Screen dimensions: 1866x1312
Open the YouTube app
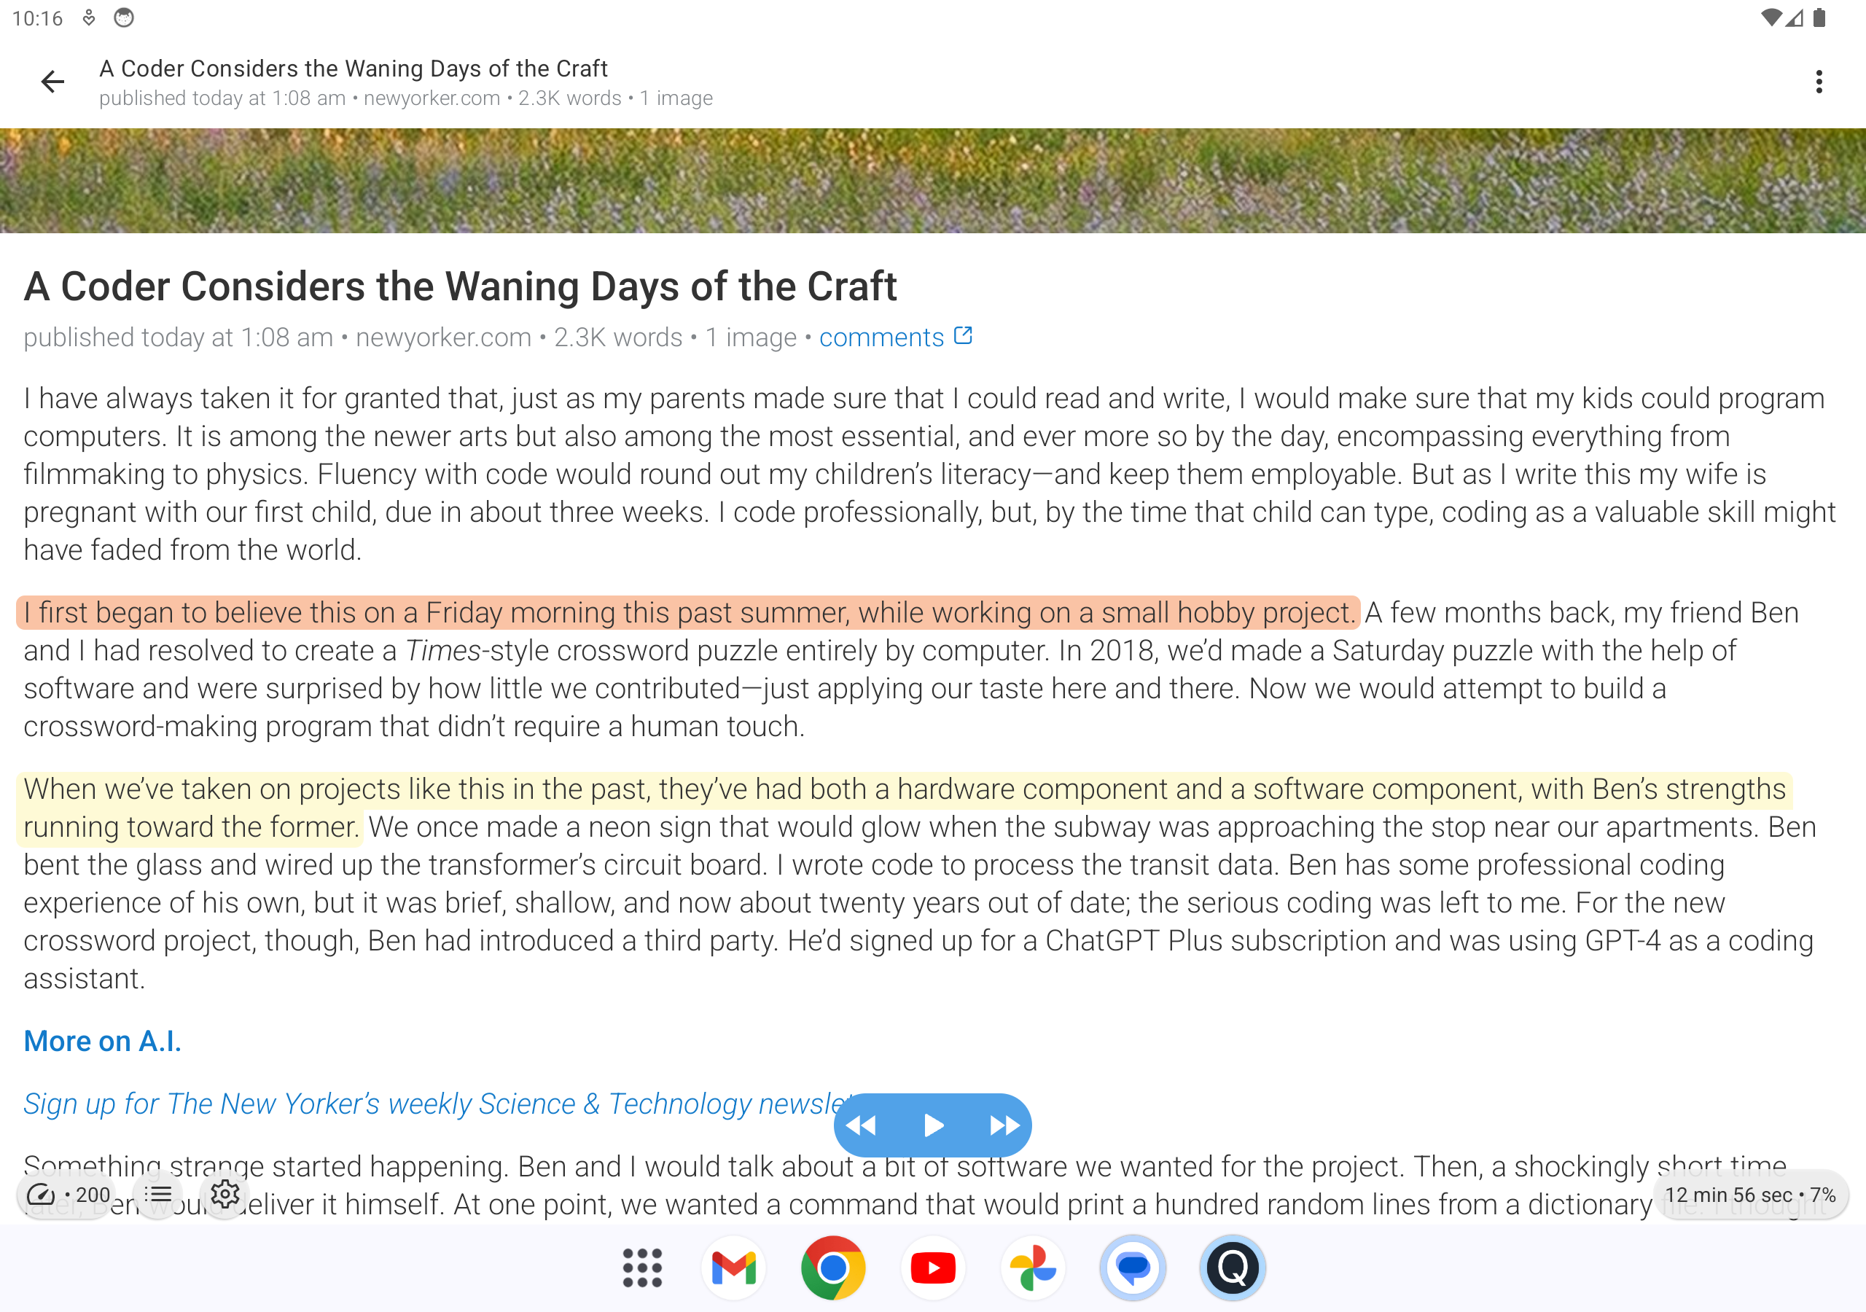pyautogui.click(x=933, y=1267)
